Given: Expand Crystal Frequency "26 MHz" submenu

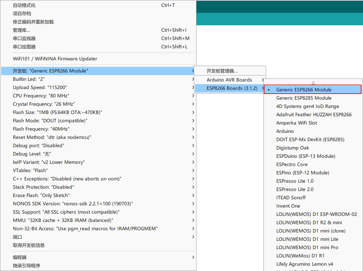Looking at the screenshot, I should point(98,104).
